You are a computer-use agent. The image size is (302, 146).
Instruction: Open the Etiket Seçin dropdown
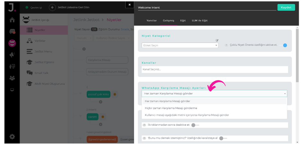tap(180, 45)
